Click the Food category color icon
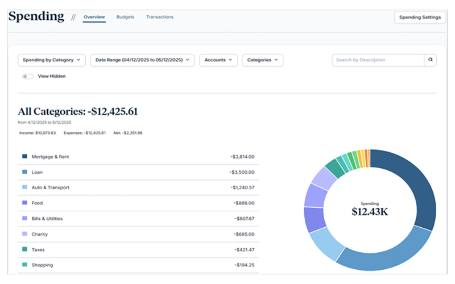 click(x=24, y=203)
